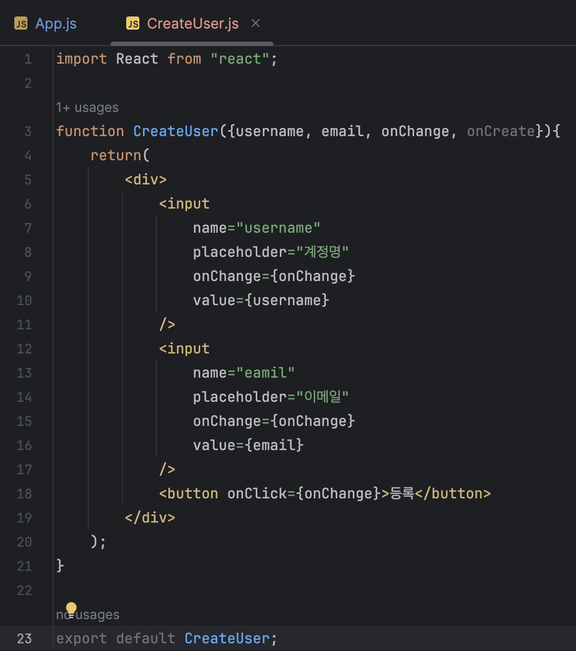Click the 'function' keyword on line 3

(90, 132)
